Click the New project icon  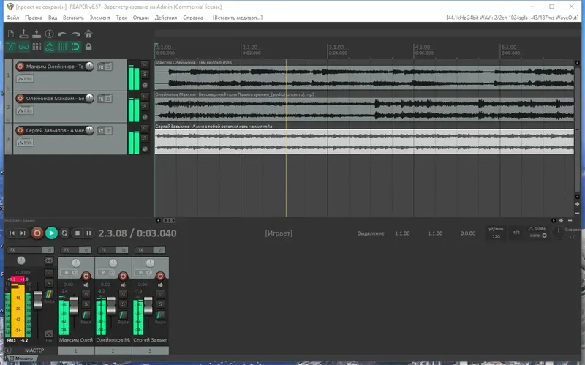coord(11,34)
